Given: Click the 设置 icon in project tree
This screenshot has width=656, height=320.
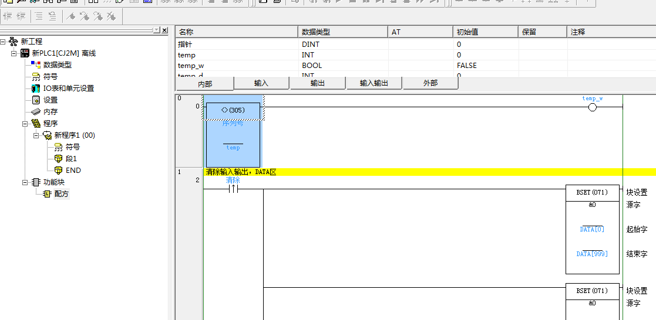Looking at the screenshot, I should pyautogui.click(x=36, y=100).
